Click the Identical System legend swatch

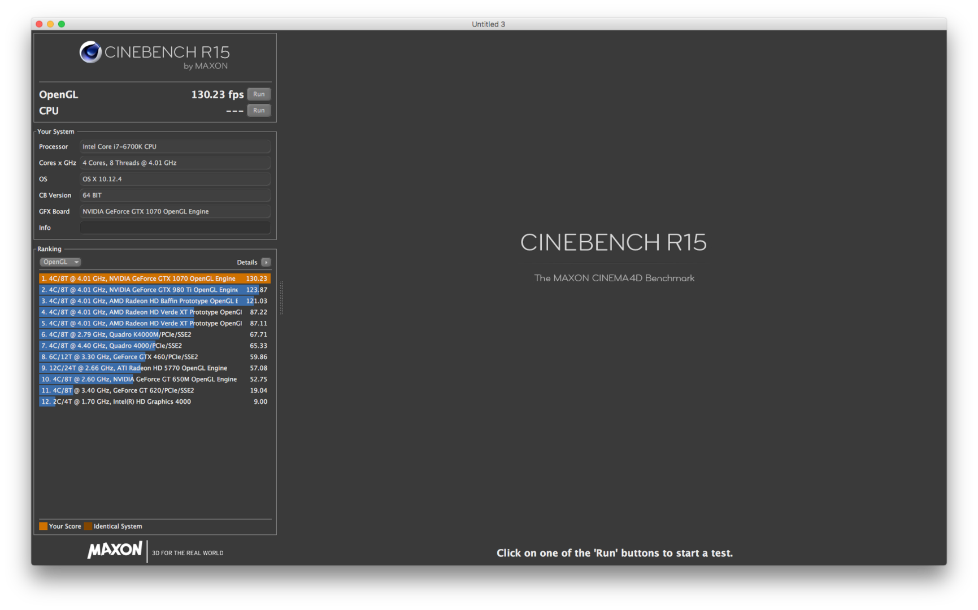point(88,526)
